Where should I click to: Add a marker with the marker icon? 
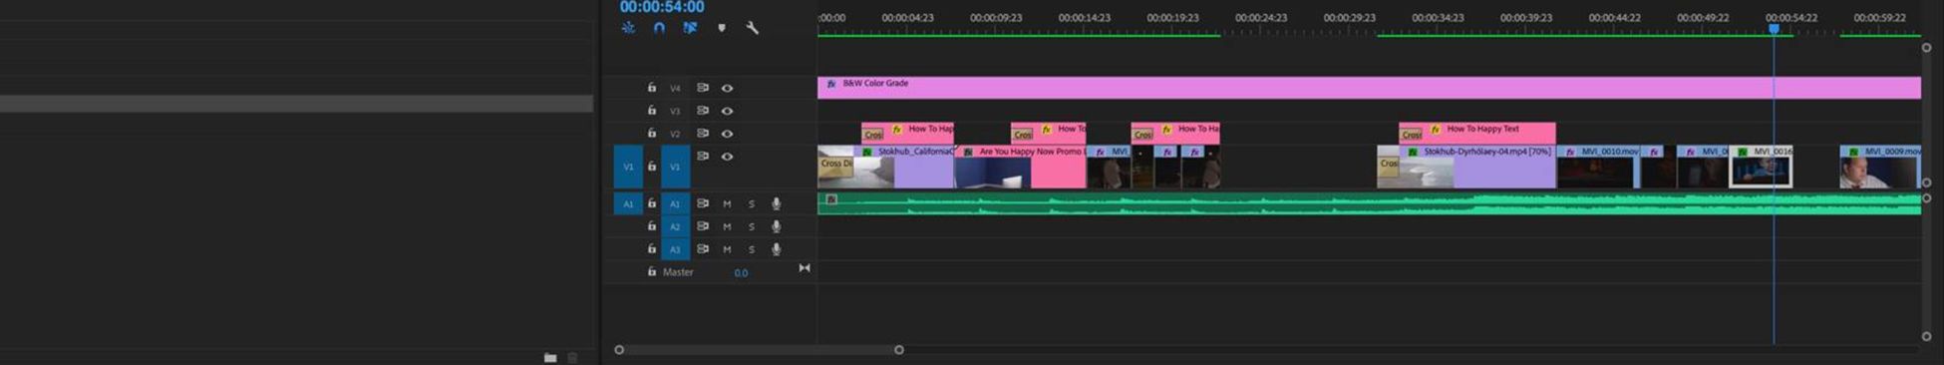(722, 28)
